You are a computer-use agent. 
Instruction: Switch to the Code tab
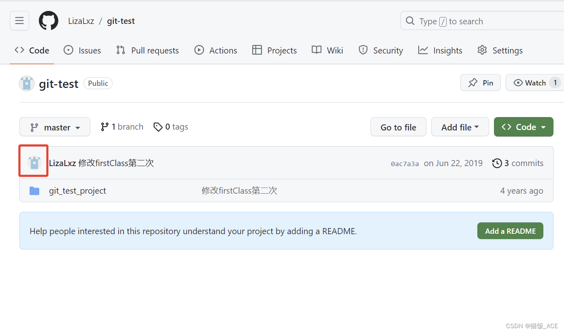pos(32,50)
